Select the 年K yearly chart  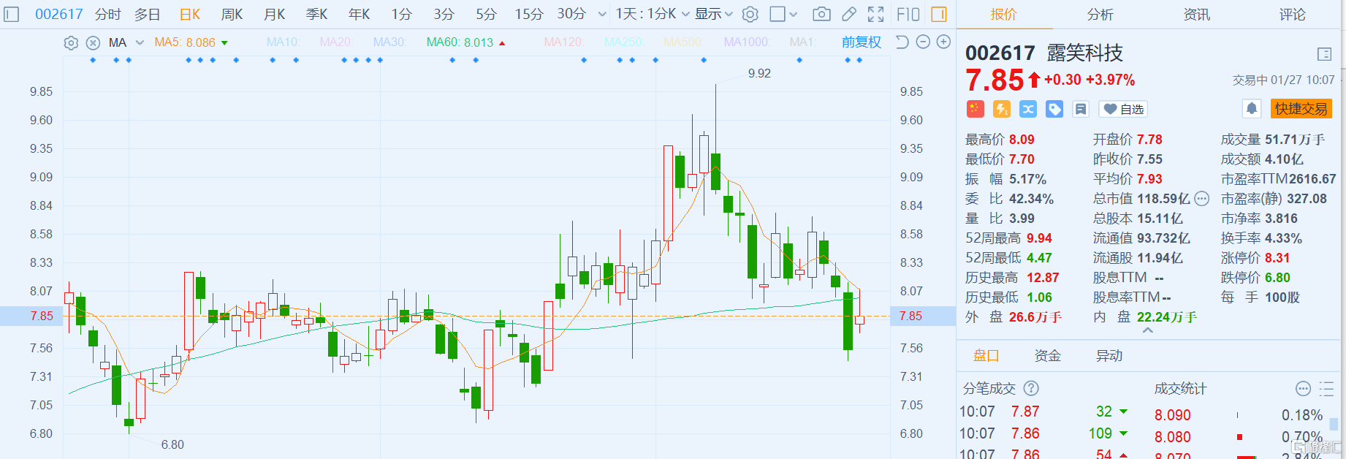point(359,14)
